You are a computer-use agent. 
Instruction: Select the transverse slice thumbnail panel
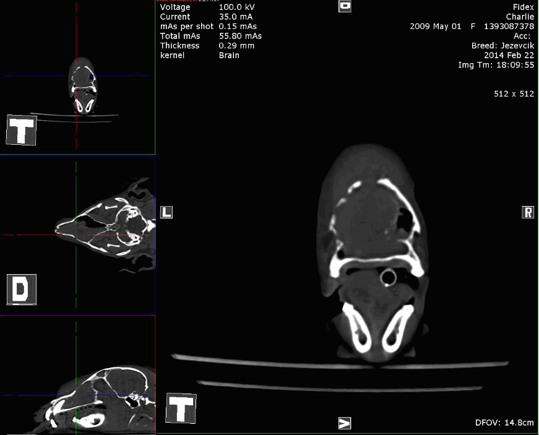click(77, 77)
